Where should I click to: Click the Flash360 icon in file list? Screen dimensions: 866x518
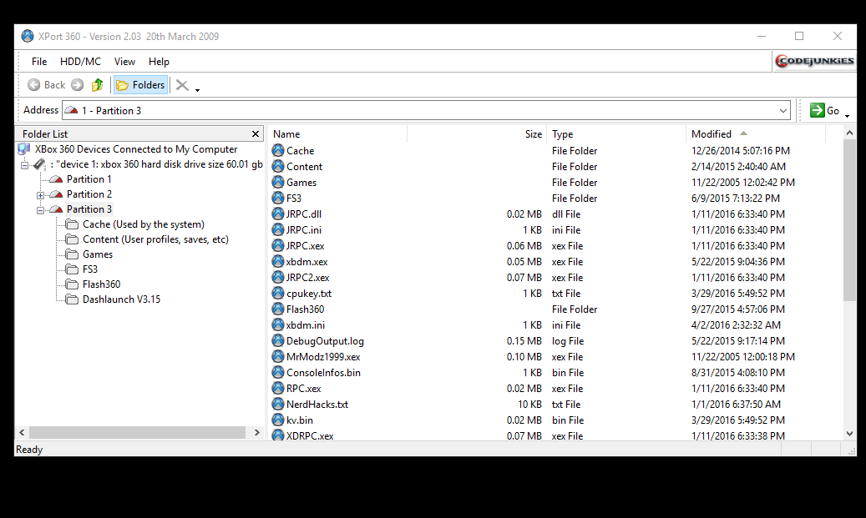(x=278, y=309)
